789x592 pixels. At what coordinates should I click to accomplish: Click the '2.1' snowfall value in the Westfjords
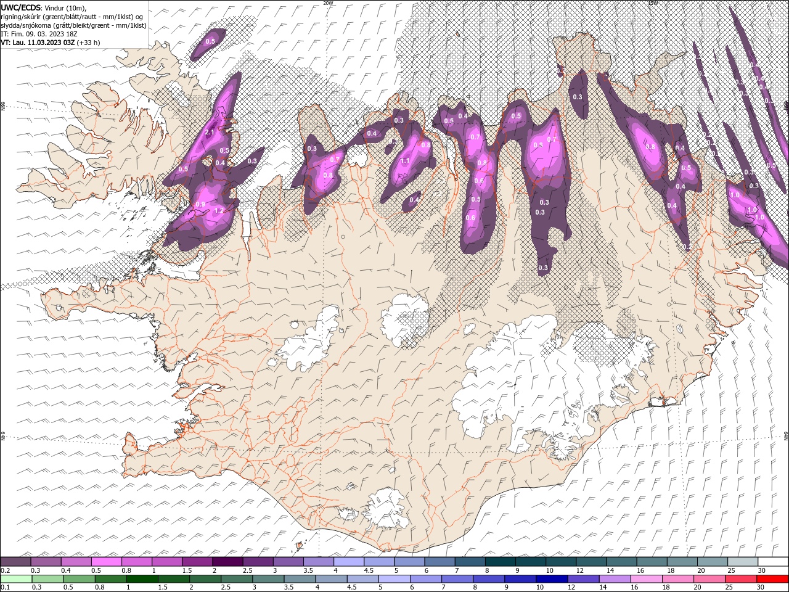coord(209,133)
